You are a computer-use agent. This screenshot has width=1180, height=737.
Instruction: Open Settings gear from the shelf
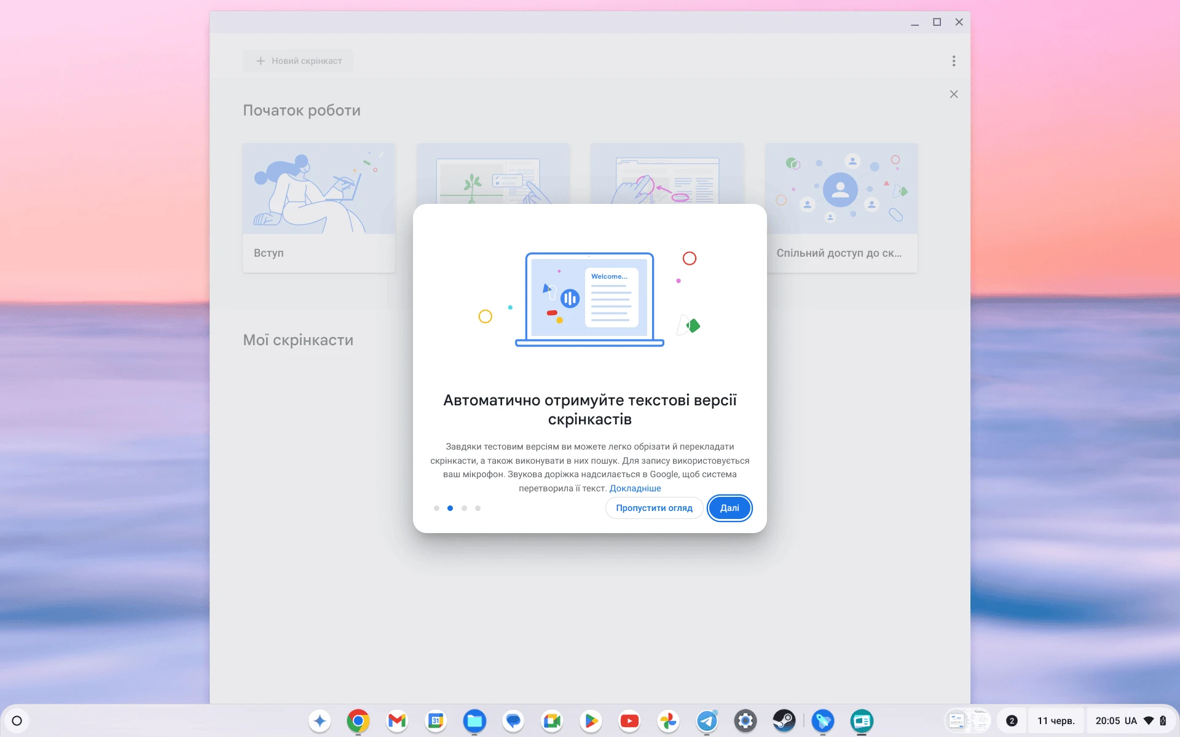[745, 720]
